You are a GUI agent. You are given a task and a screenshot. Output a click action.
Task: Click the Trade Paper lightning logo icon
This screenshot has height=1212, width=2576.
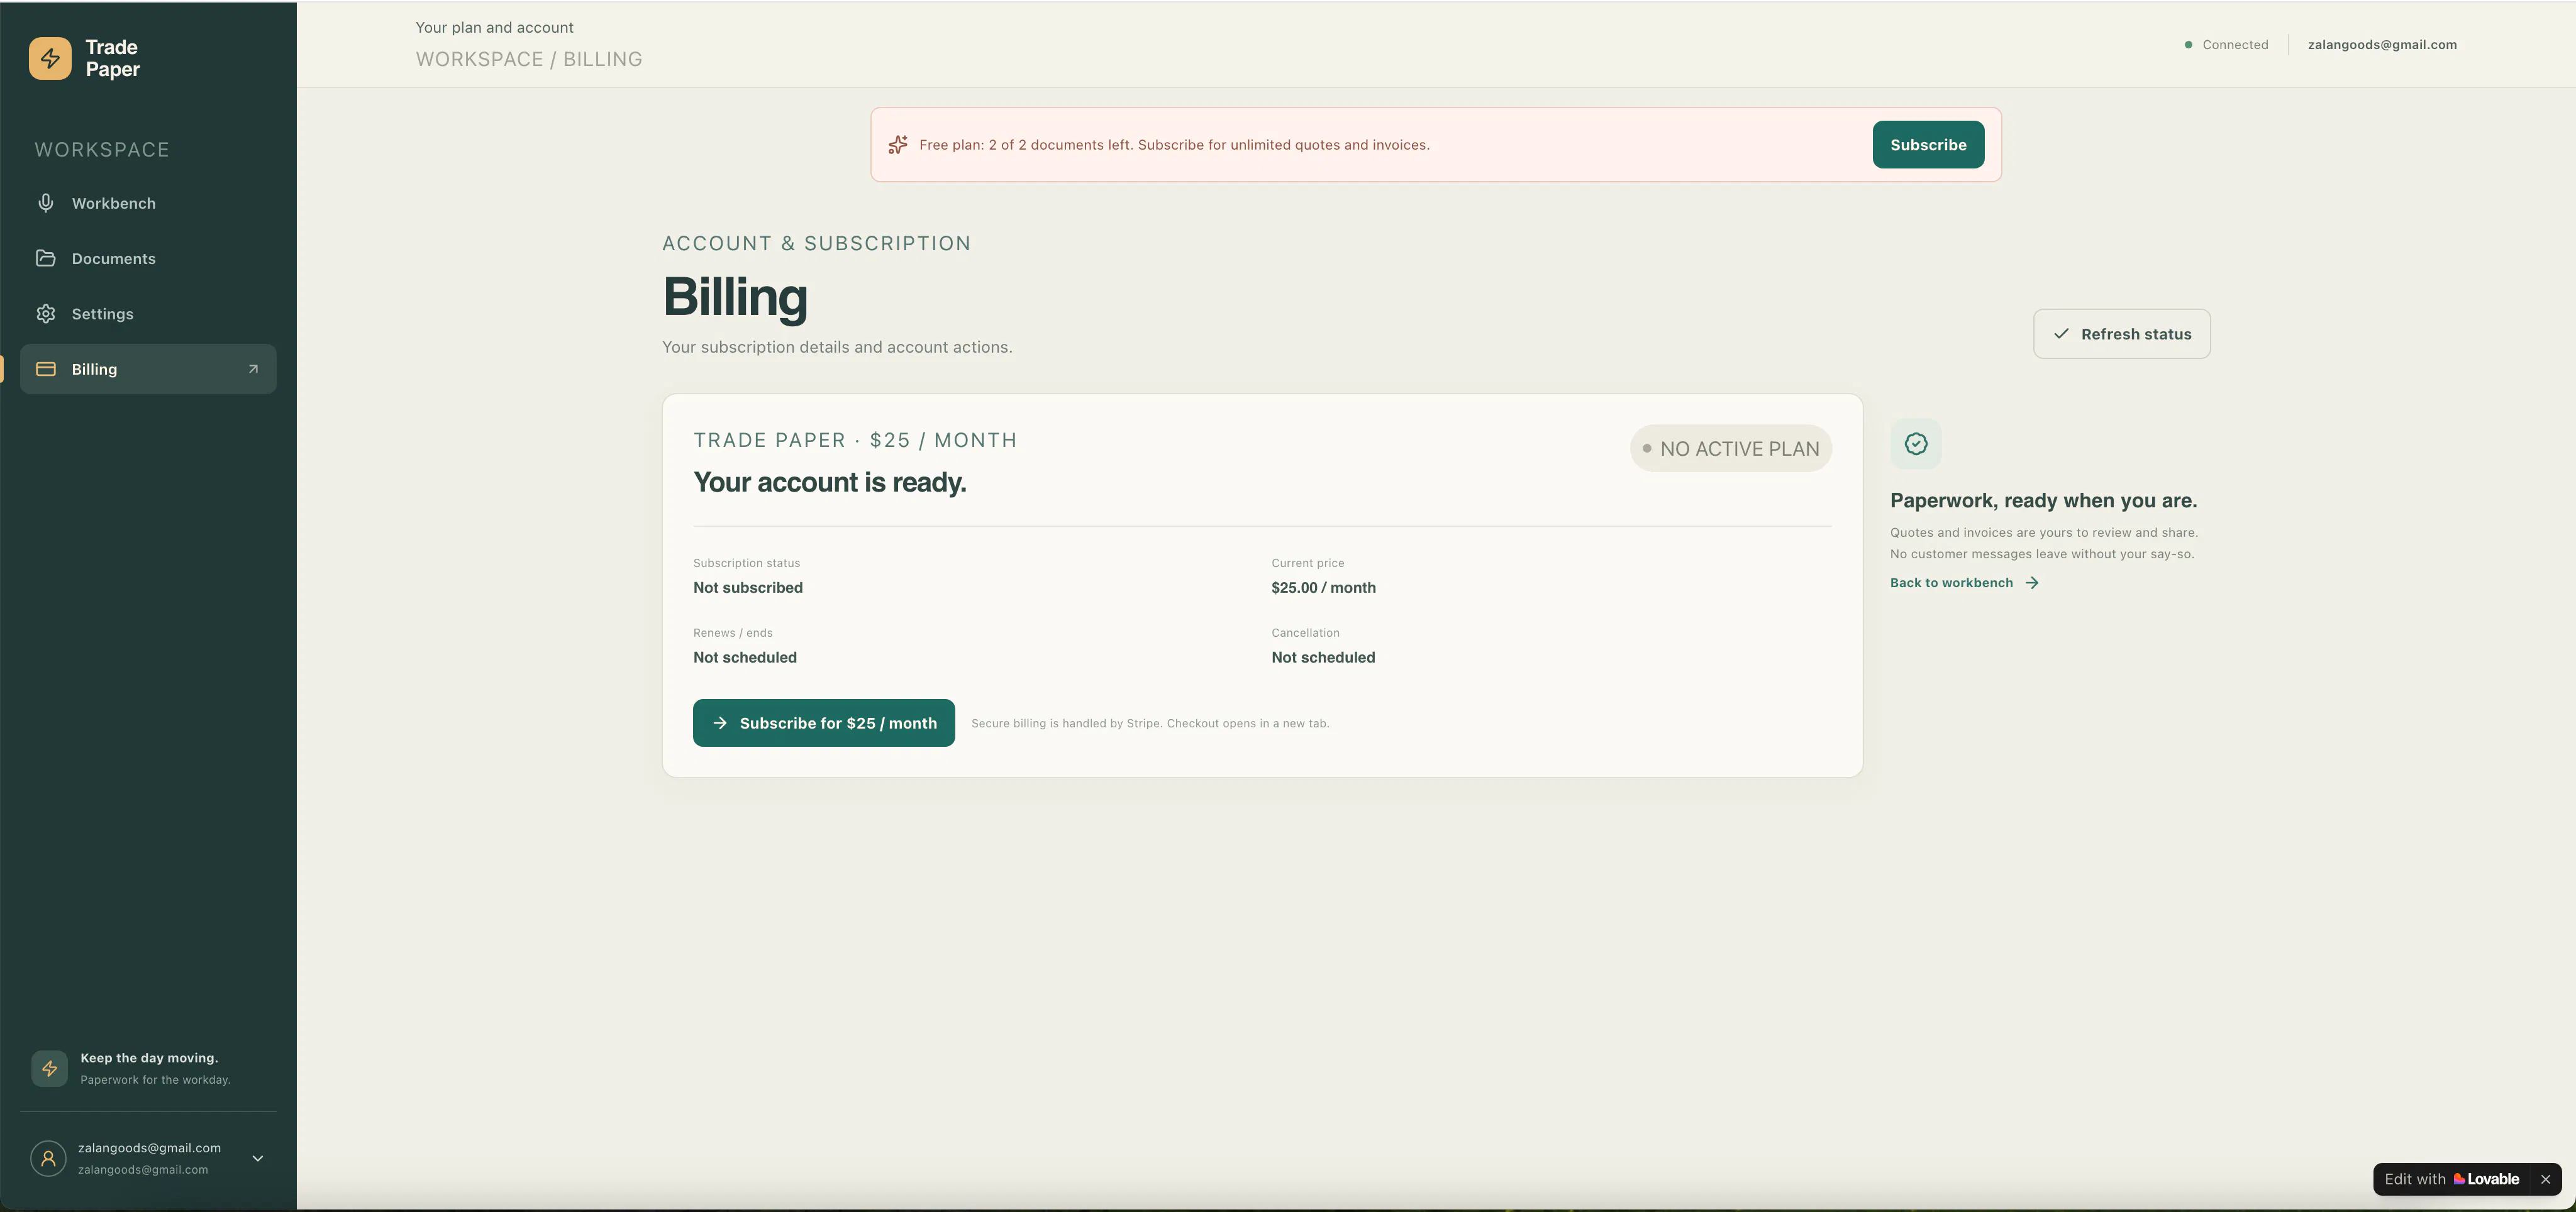(x=50, y=58)
